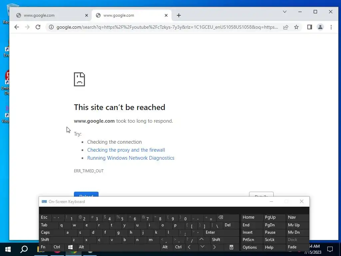This screenshot has height=256, width=341.
Task: Toggle left Shift key on On-Screen Keyboard
Action: pos(55,240)
